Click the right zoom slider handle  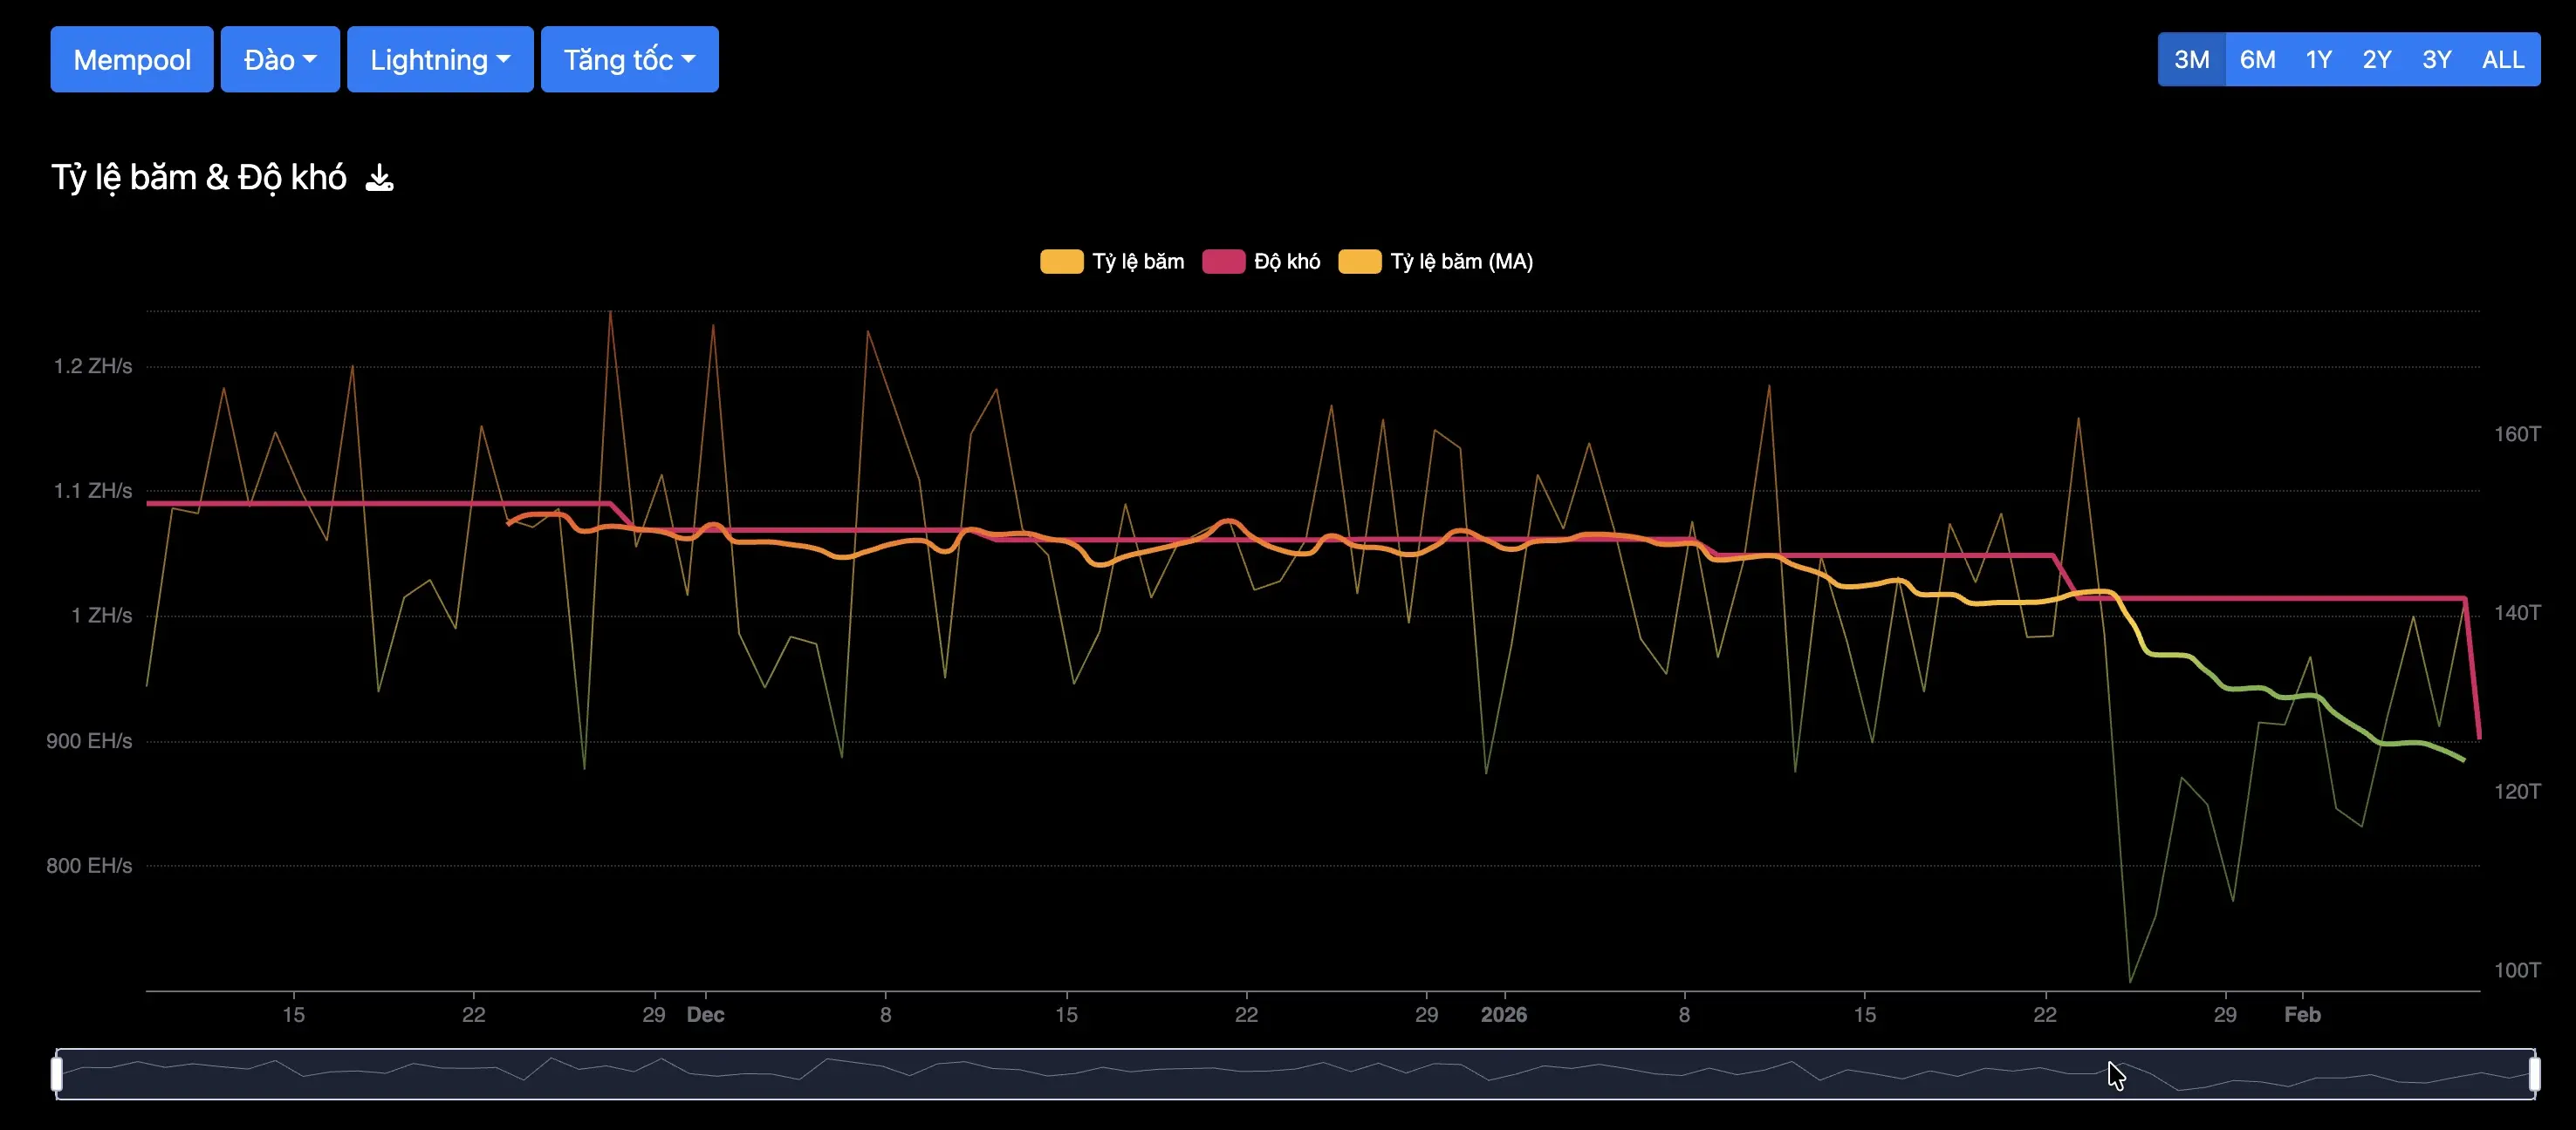point(2534,1074)
